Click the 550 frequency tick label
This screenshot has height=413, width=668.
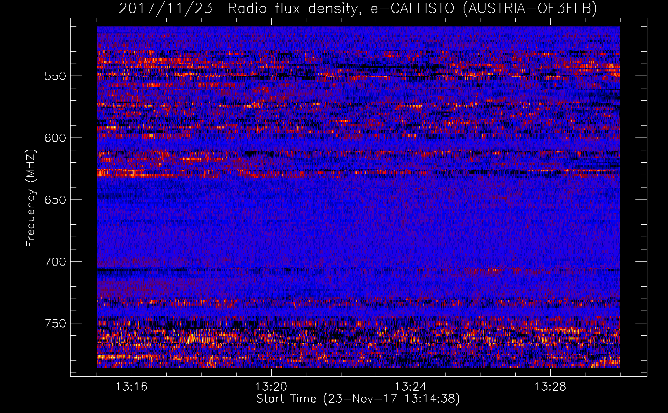[x=55, y=76]
